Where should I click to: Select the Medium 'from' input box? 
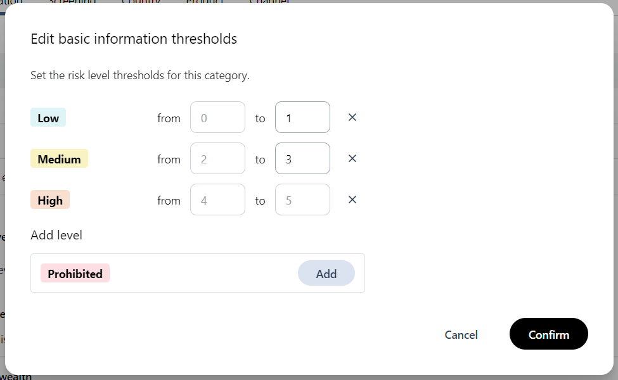pos(217,159)
